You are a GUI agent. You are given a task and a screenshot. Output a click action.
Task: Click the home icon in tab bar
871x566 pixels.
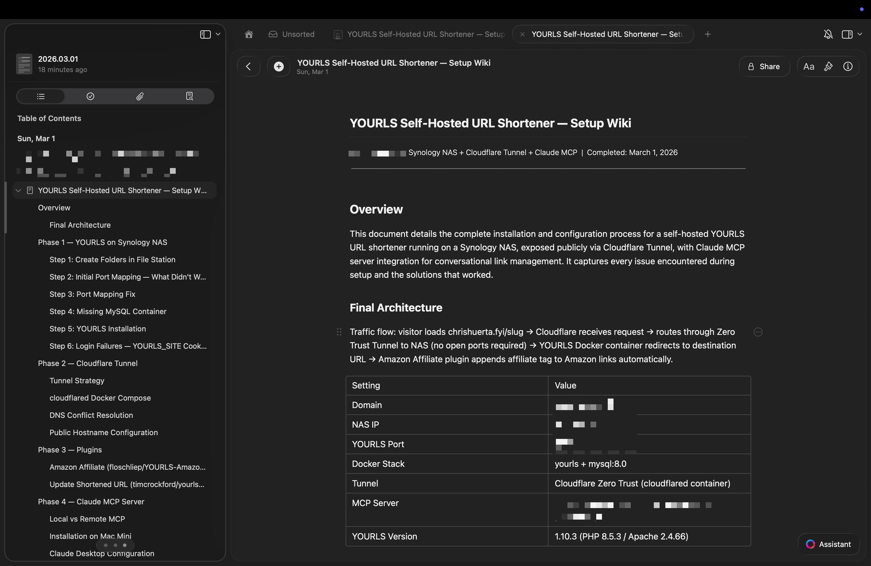pos(249,34)
